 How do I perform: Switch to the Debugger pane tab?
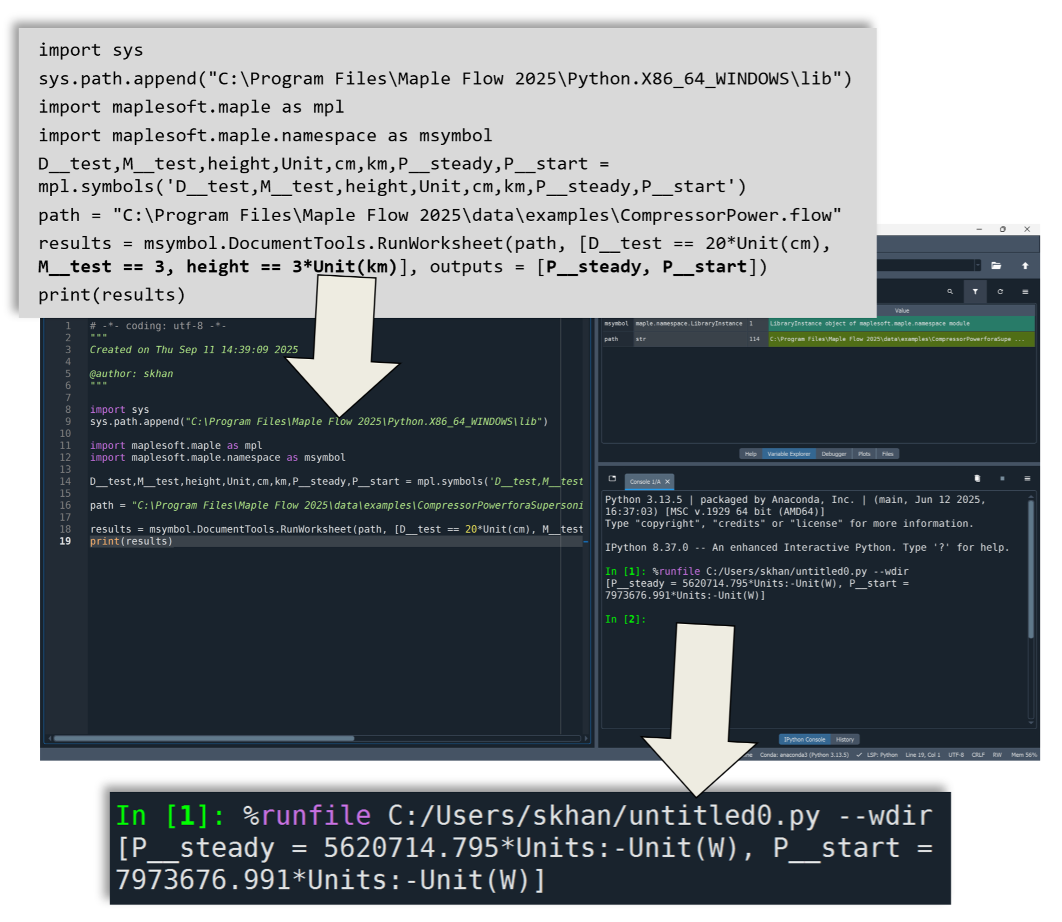(833, 454)
